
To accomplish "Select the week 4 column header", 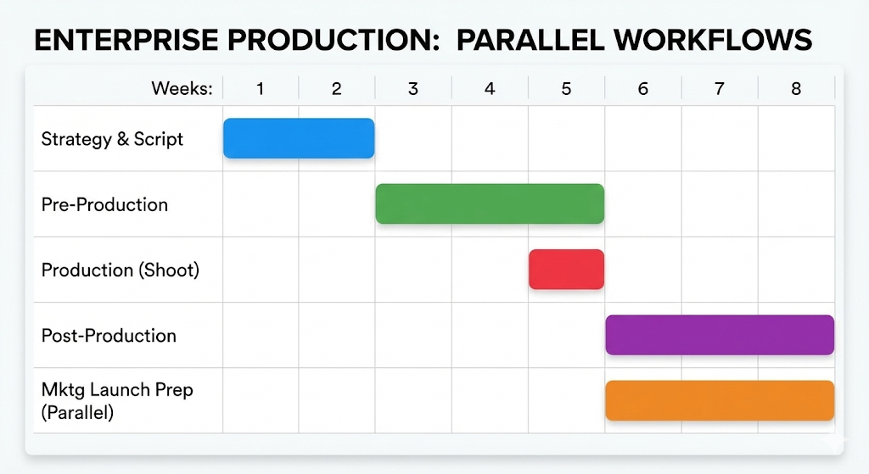I will (x=490, y=88).
